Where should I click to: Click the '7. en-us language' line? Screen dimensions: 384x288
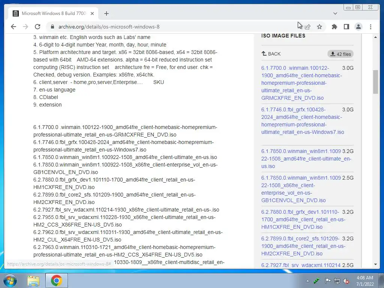54,90
